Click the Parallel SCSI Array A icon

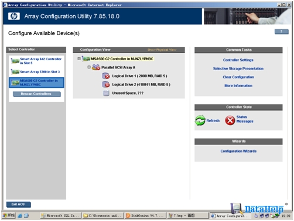pyautogui.click(x=96, y=67)
